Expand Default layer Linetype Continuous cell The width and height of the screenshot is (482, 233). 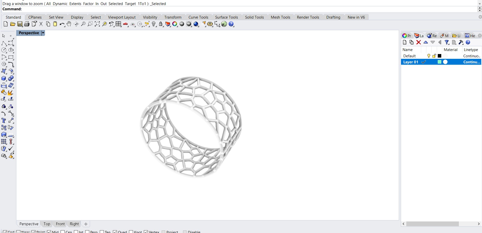(x=472, y=56)
